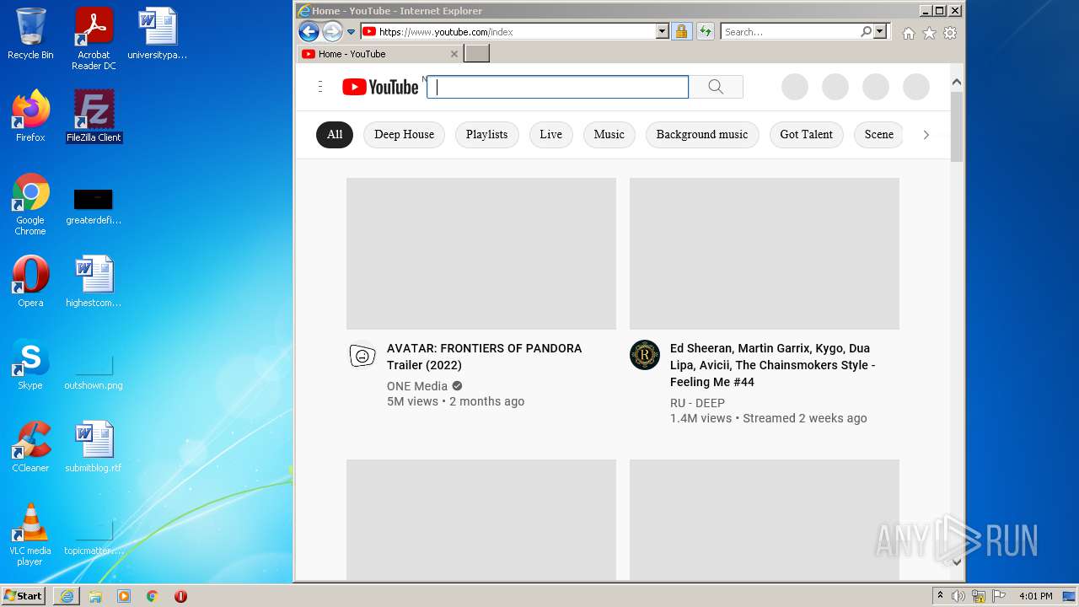Click the YouTube logo
The height and width of the screenshot is (607, 1079).
[x=380, y=87]
